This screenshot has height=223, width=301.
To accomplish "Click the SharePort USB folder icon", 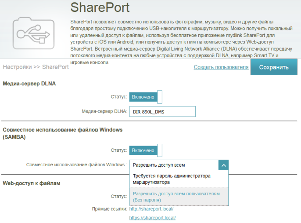I will pyautogui.click(x=34, y=33).
